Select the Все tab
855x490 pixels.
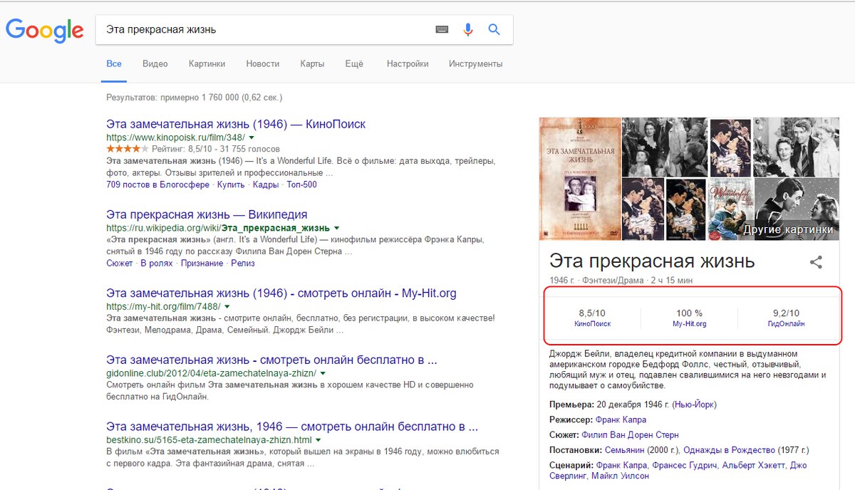tap(114, 64)
